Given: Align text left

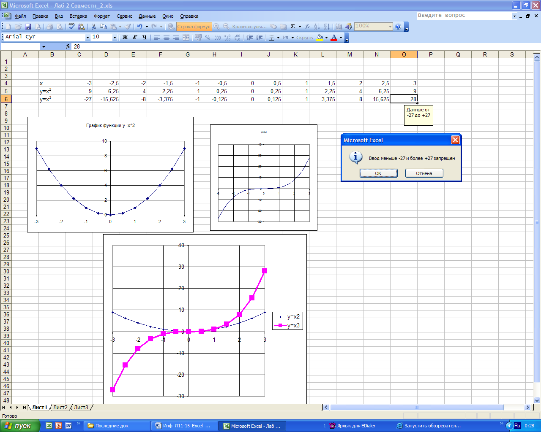Looking at the screenshot, I should coord(156,38).
